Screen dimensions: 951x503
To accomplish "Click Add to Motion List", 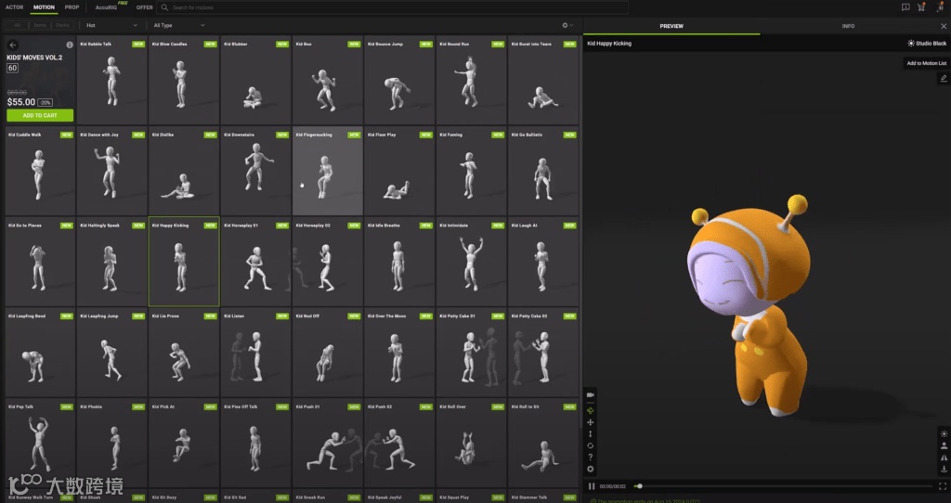I will tap(926, 63).
